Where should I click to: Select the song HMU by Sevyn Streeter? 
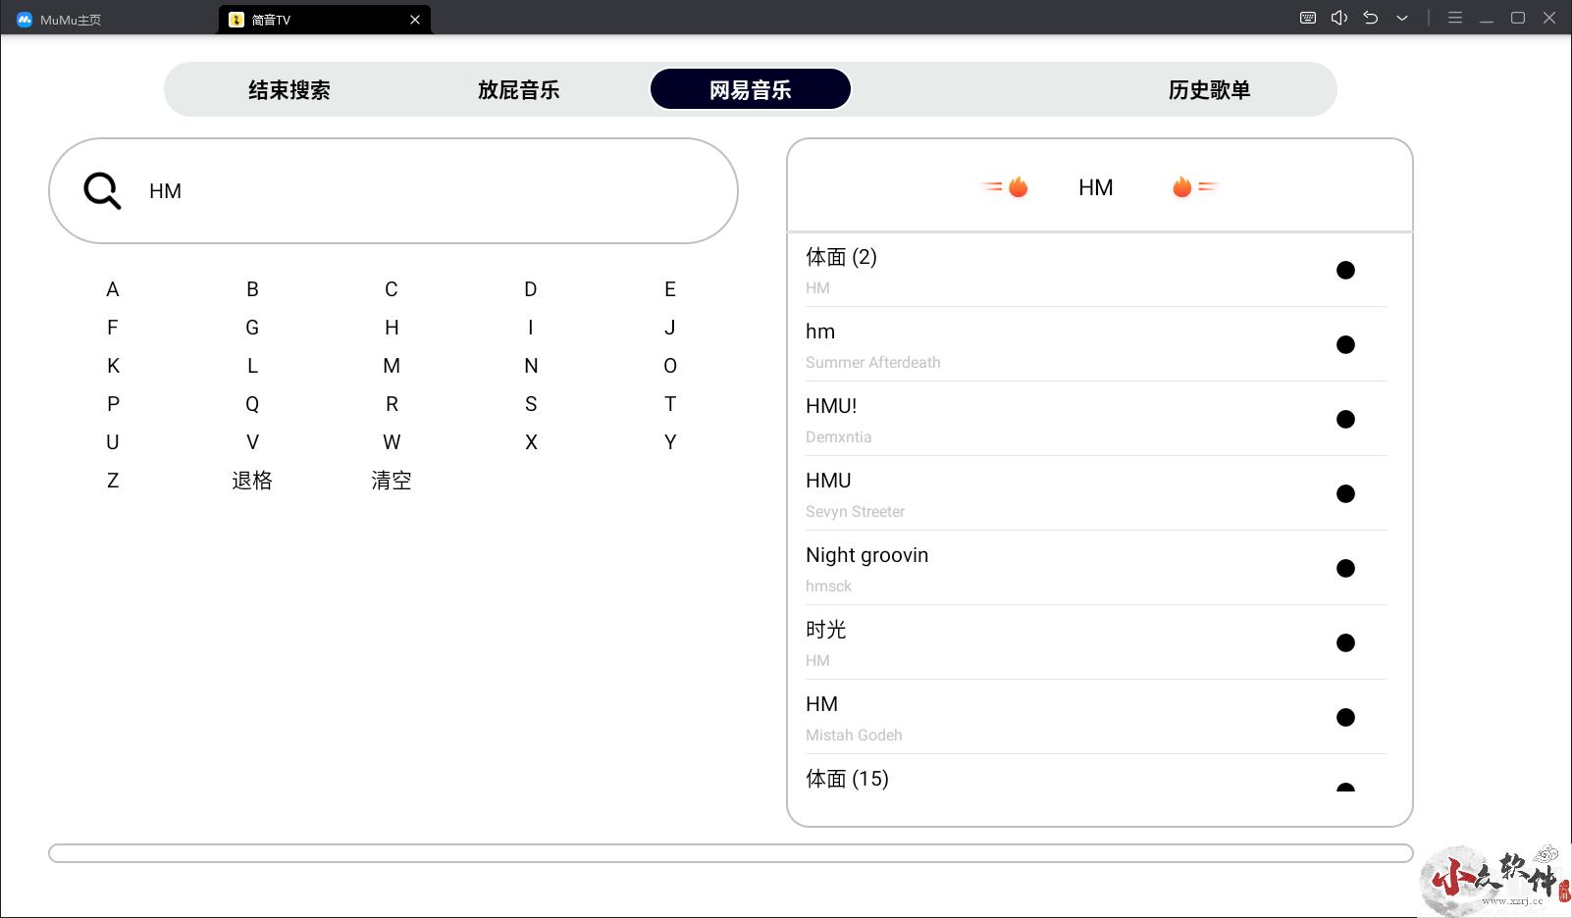click(1096, 493)
